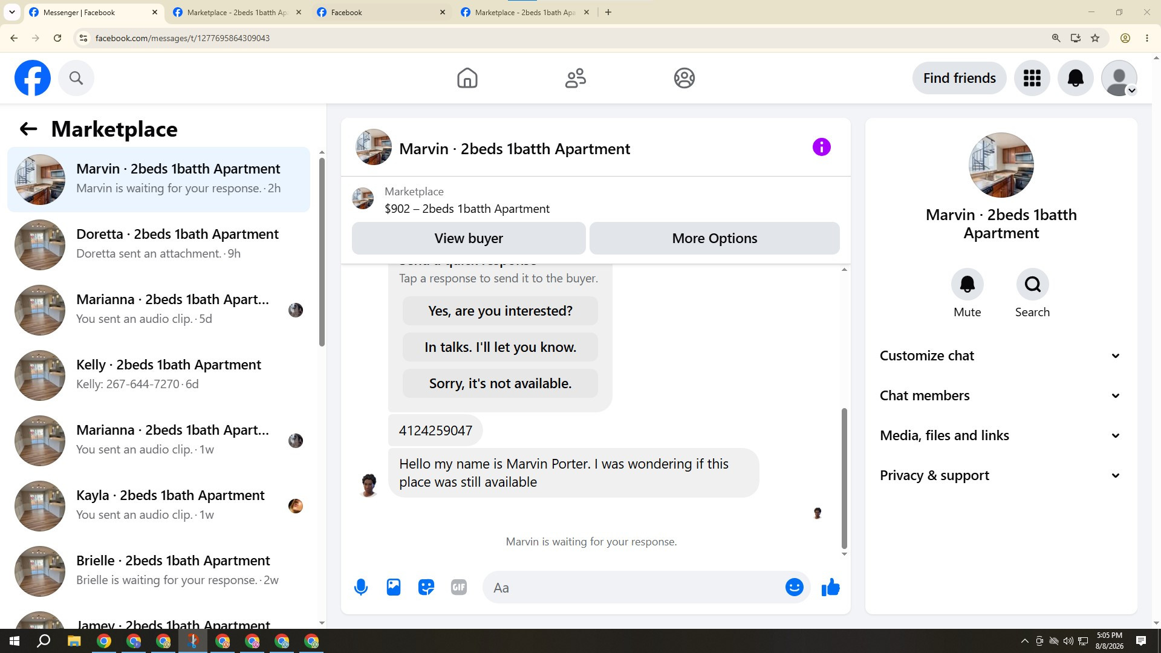Go back from the Marketplace list
The width and height of the screenshot is (1161, 653).
[28, 129]
